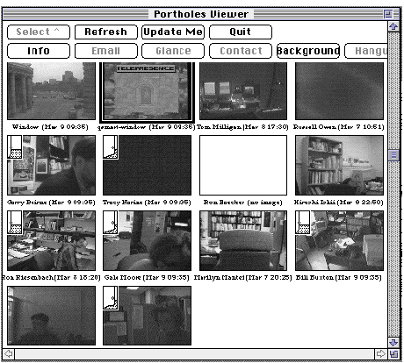
Task: Click the Info button
Action: click(39, 51)
